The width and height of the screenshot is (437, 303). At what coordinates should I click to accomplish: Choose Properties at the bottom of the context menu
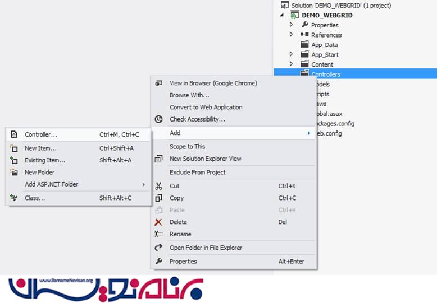pyautogui.click(x=233, y=262)
